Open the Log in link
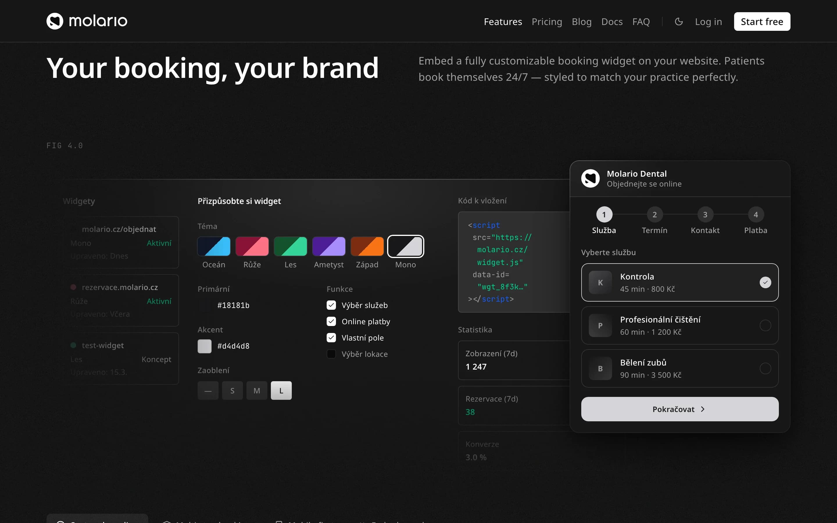This screenshot has height=523, width=837. 708,22
